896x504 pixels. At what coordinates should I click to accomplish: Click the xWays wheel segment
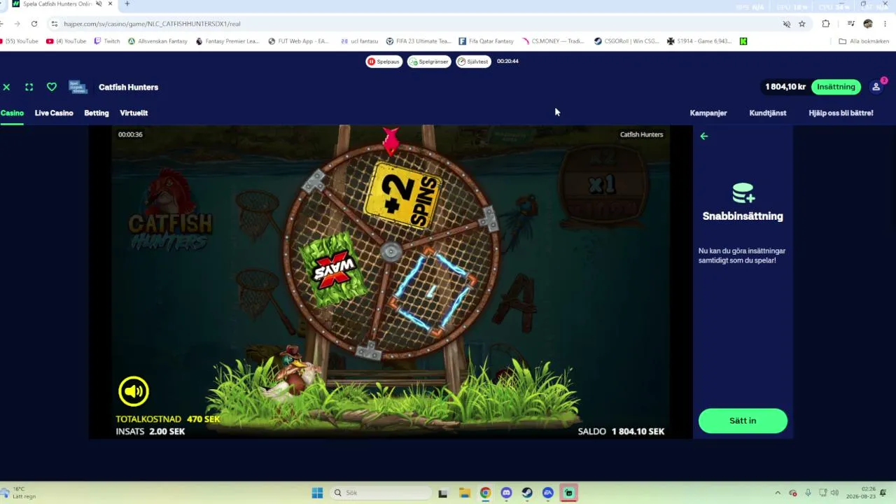tap(333, 269)
